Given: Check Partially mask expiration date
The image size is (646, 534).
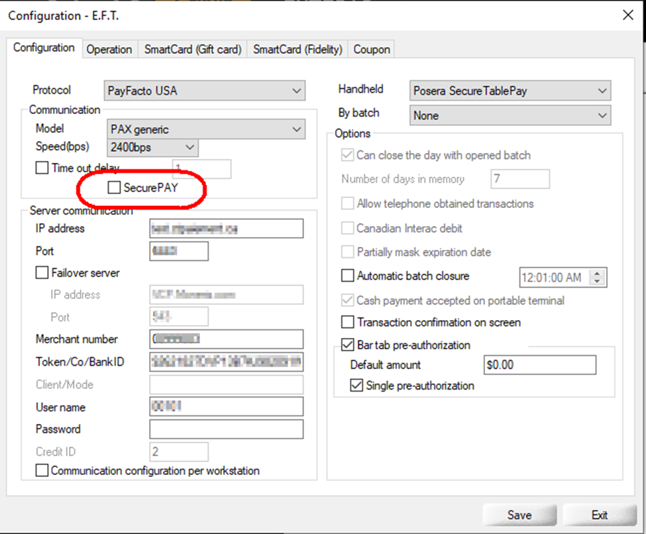Looking at the screenshot, I should [x=348, y=252].
